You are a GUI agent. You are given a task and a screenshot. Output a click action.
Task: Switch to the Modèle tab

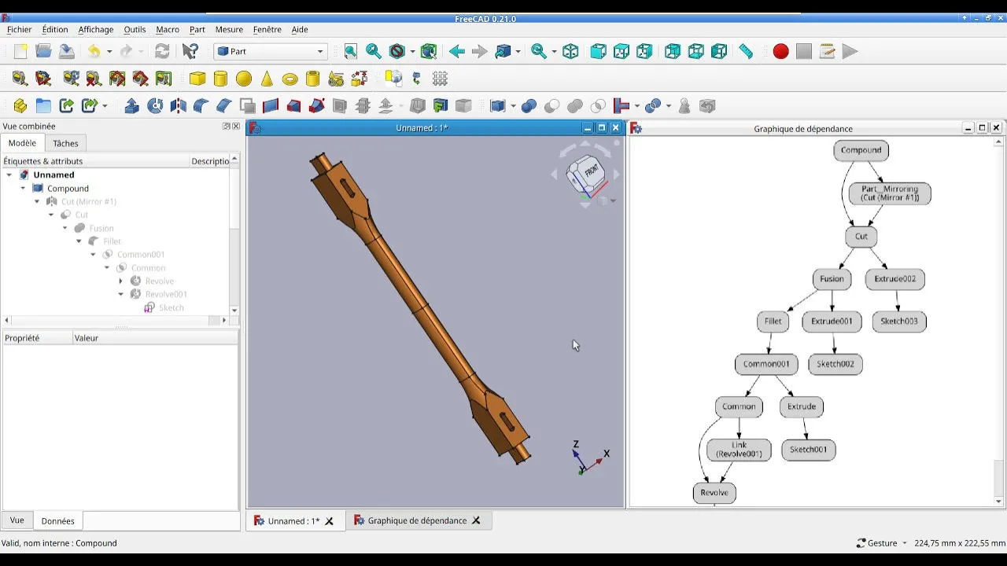click(22, 143)
